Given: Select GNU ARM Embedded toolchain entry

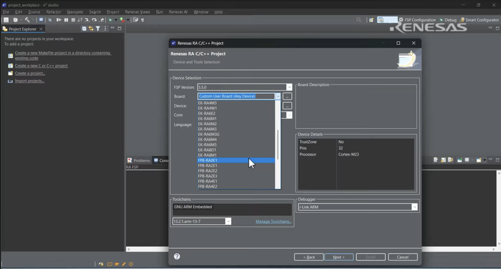Looking at the screenshot, I should (x=193, y=207).
